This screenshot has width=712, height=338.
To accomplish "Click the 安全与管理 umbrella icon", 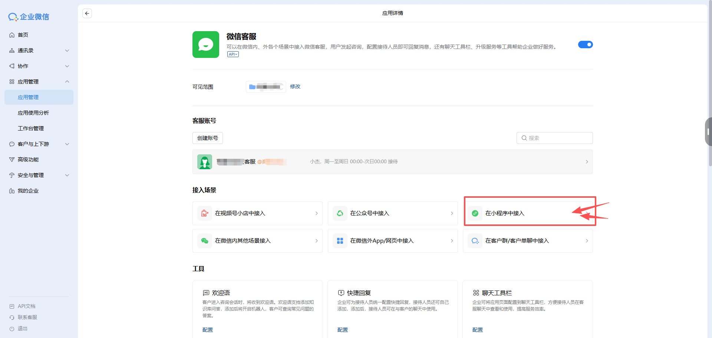I will point(12,175).
